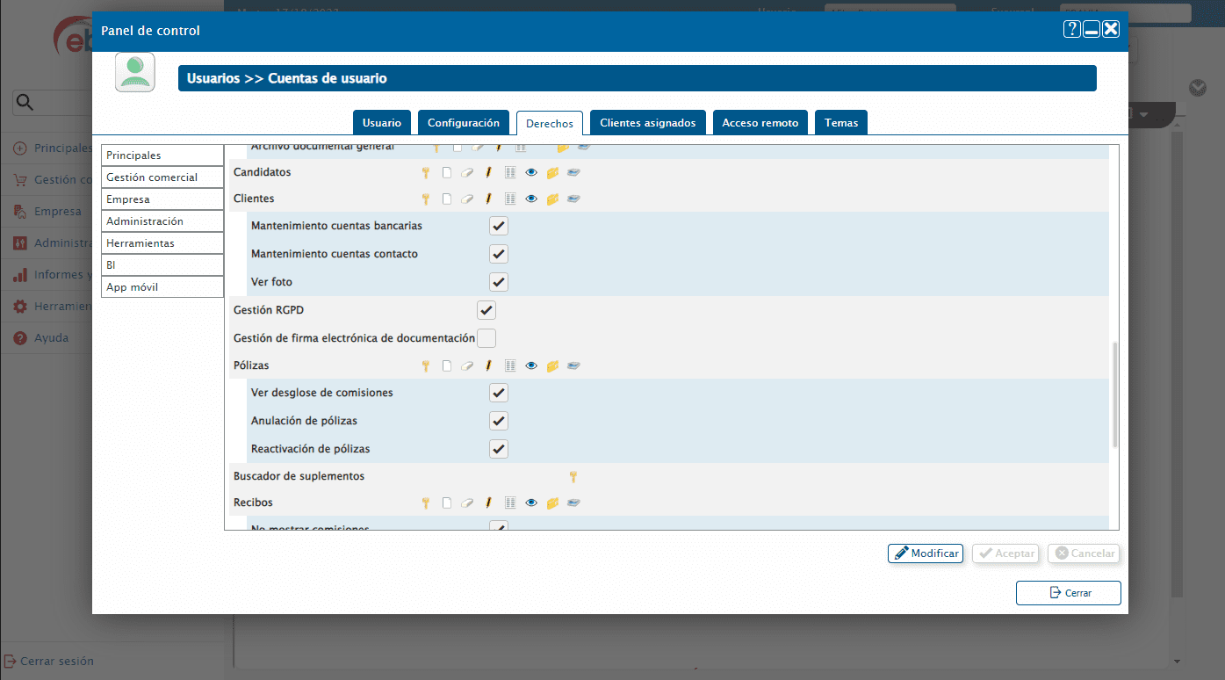Click the new document icon for Pólizas

pyautogui.click(x=447, y=366)
